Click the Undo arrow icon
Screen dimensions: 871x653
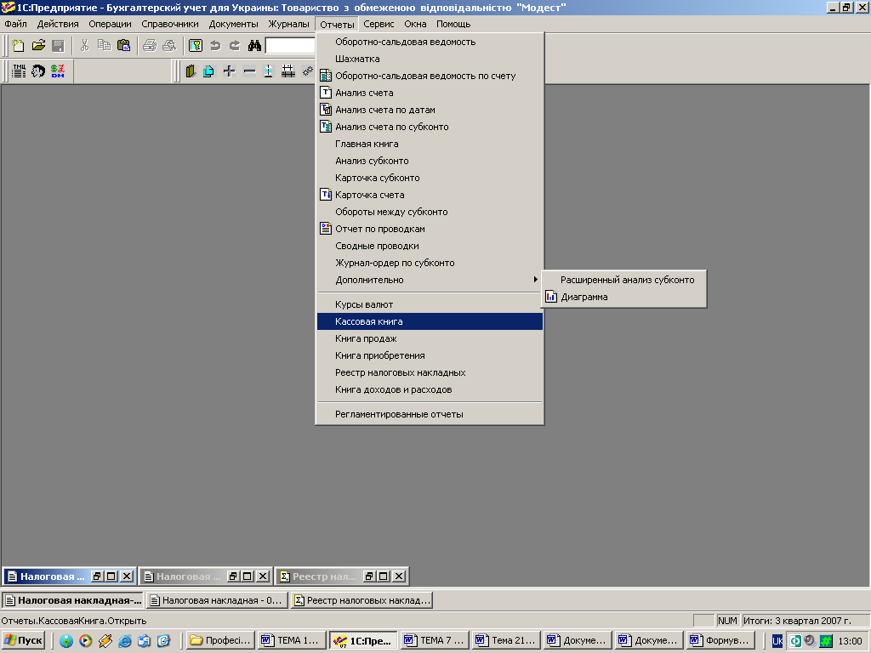[x=215, y=46]
